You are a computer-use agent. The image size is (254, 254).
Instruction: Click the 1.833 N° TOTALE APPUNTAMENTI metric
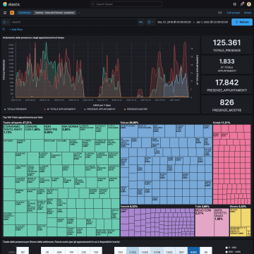(x=226, y=65)
